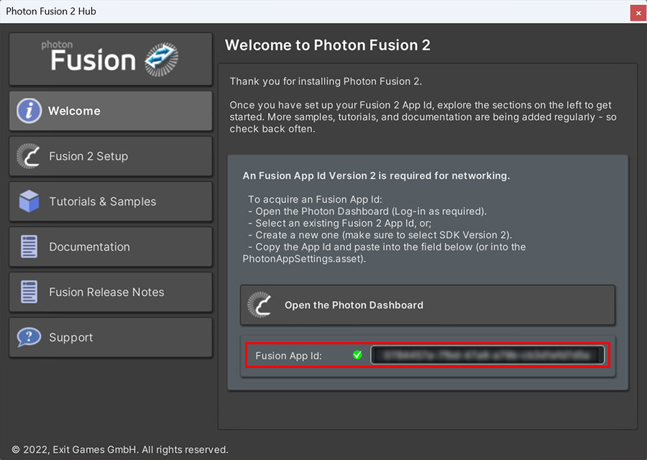Image resolution: width=647 pixels, height=460 pixels.
Task: Open the Welcome section
Action: click(111, 111)
